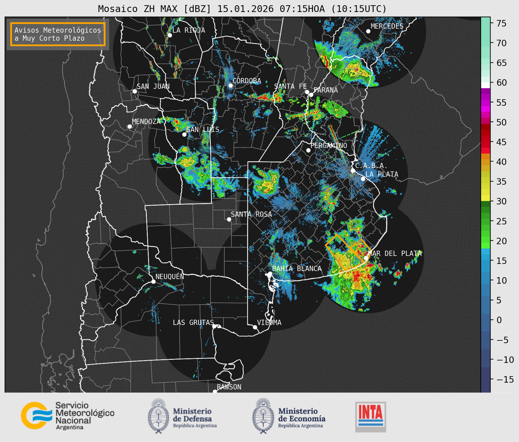Click the RAWSON city marker dot
The height and width of the screenshot is (442, 519).
pyautogui.click(x=215, y=392)
